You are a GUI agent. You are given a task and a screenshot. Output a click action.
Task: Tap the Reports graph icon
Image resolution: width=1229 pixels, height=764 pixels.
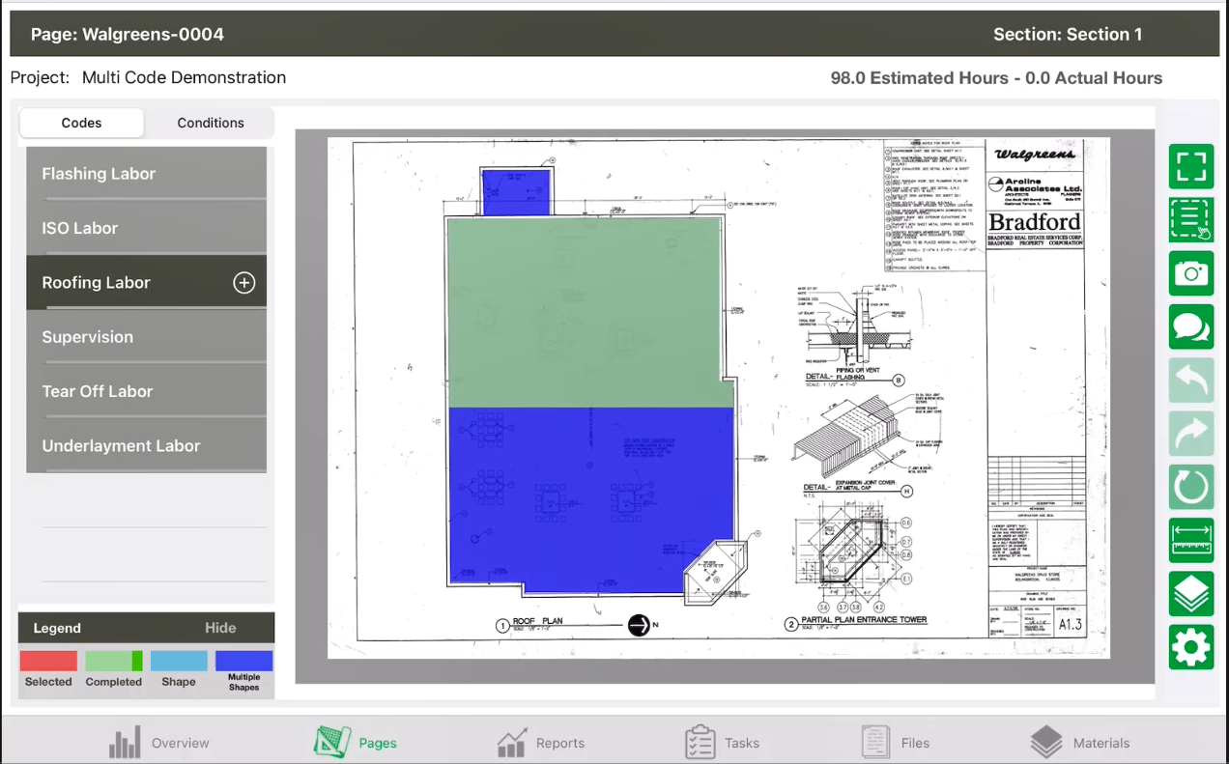[512, 743]
